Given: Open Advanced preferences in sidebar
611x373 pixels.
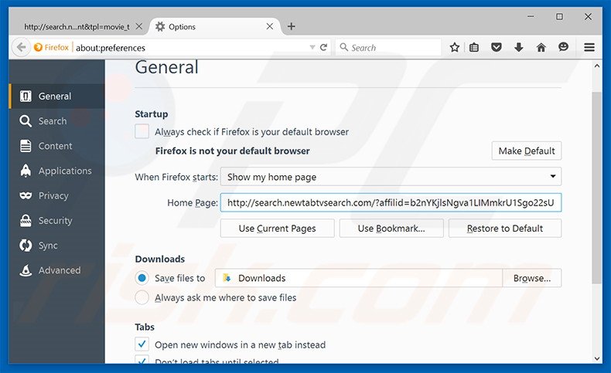Looking at the screenshot, I should click(x=56, y=270).
